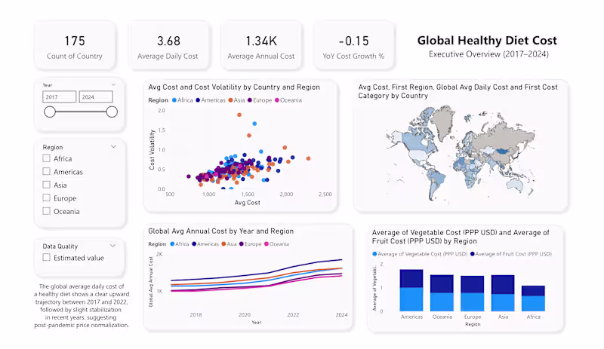Viewport: 604px width, 349px height.
Task: Collapse the Year slicer chevron
Action: point(113,84)
